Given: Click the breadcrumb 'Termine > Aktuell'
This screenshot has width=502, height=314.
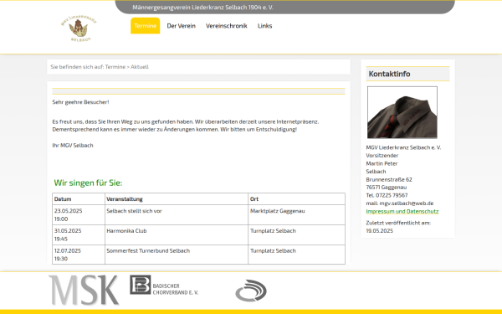Looking at the screenshot, I should click(127, 67).
